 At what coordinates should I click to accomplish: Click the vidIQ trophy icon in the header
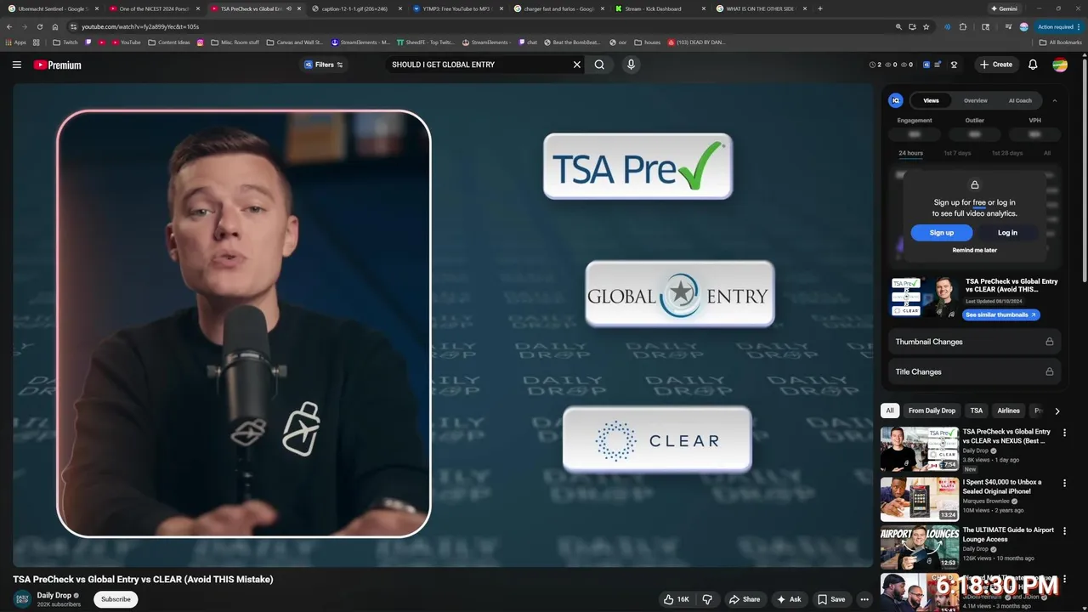click(x=954, y=65)
